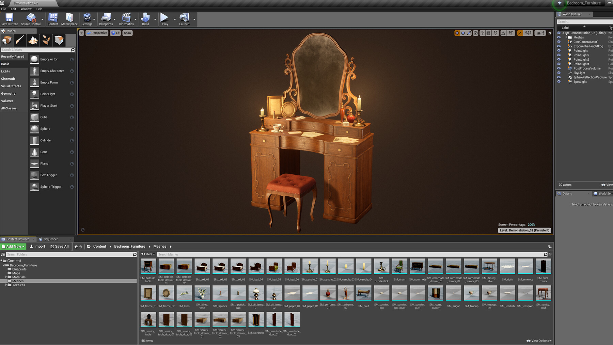Screen dimensions: 613x345
Task: Open the viewport options dropdown arrow
Action: pos(81,33)
